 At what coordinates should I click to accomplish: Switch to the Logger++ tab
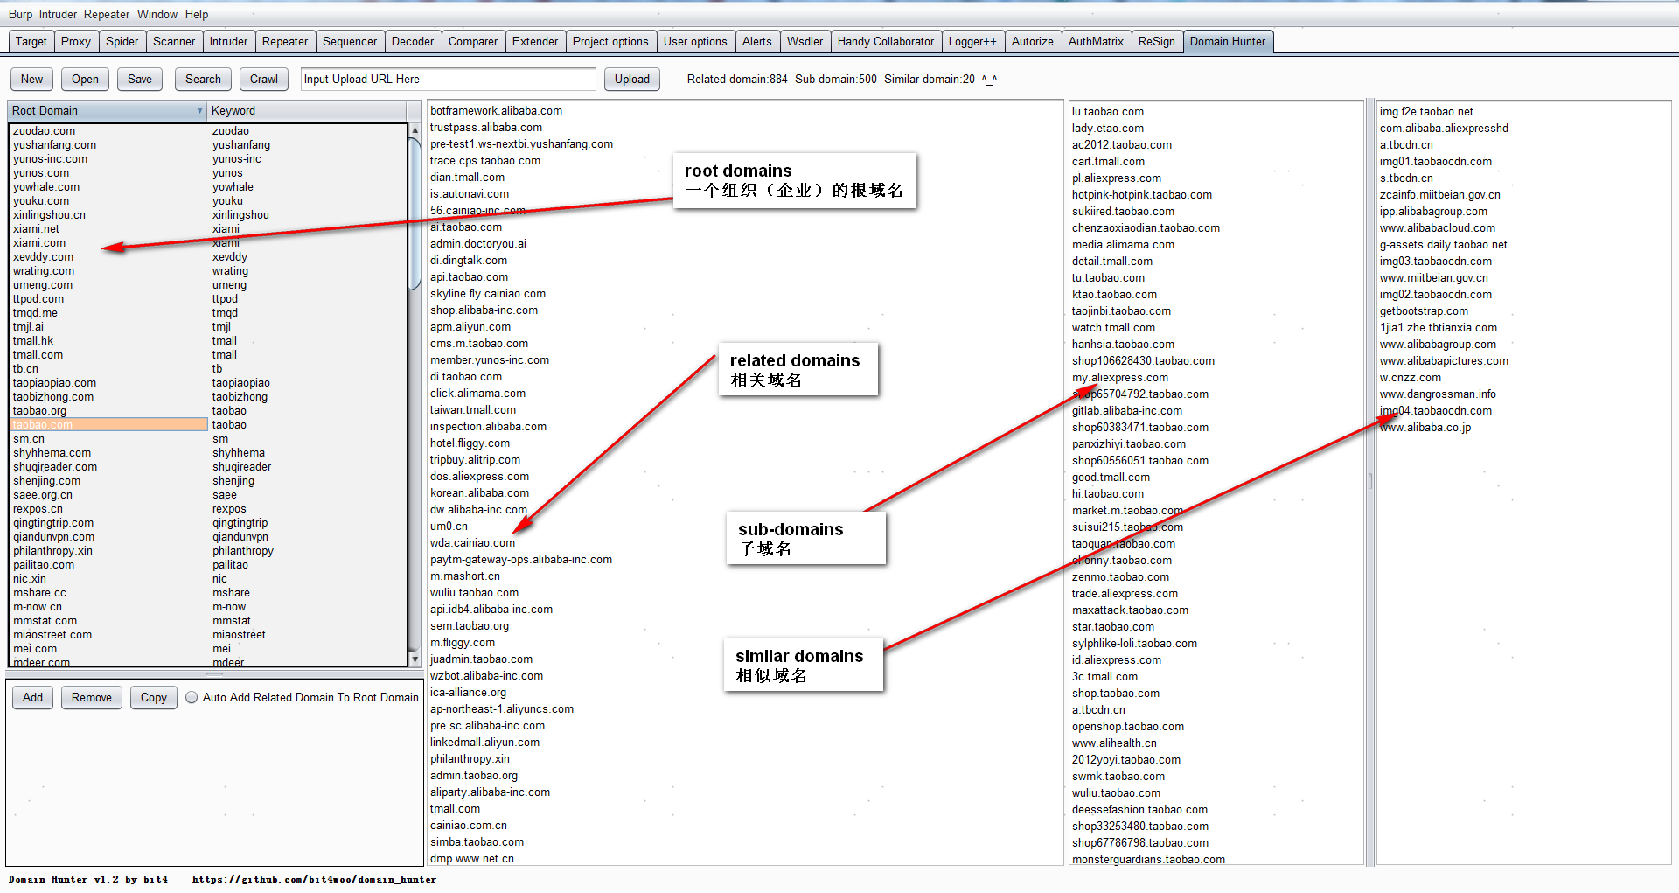pyautogui.click(x=972, y=41)
